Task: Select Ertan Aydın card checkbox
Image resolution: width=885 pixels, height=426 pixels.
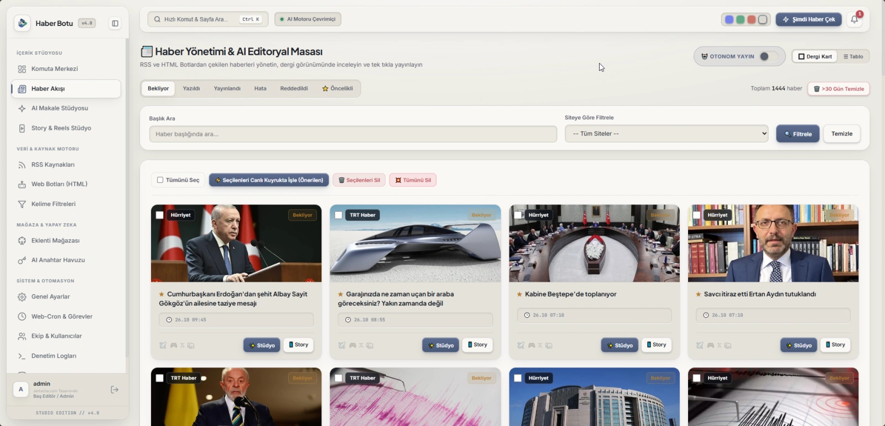Action: (697, 215)
